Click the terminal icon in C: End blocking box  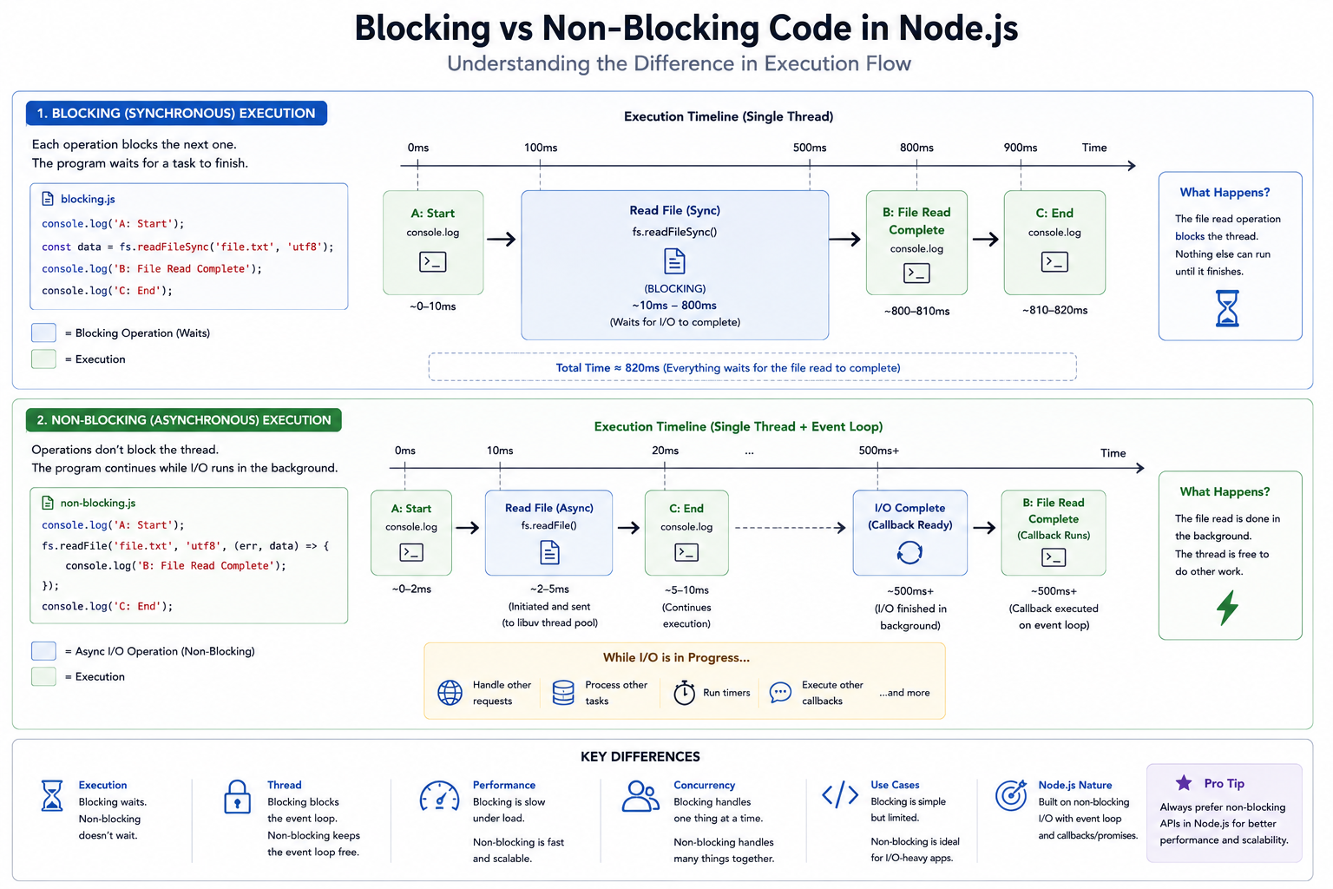click(x=1054, y=261)
